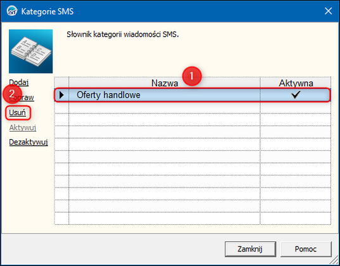Open help with the Pomoc button
The image size is (340, 266).
306,249
